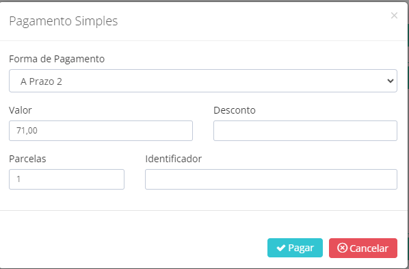
Task: Focus the Valor input field
Action: pos(101,131)
